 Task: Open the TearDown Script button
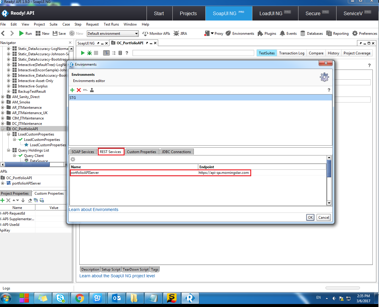tap(136, 269)
